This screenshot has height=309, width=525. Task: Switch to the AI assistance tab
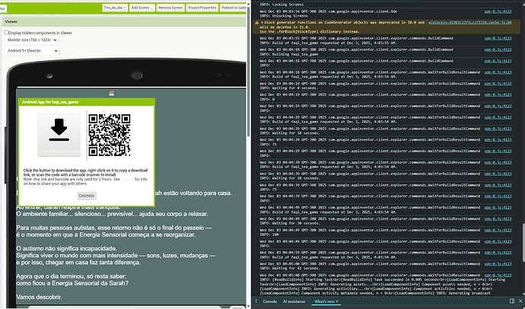[x=295, y=302]
